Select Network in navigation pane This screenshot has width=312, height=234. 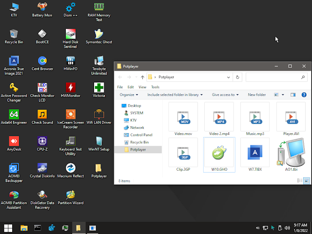pos(137,128)
